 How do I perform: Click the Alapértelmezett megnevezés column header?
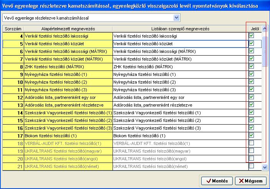tap(68, 29)
